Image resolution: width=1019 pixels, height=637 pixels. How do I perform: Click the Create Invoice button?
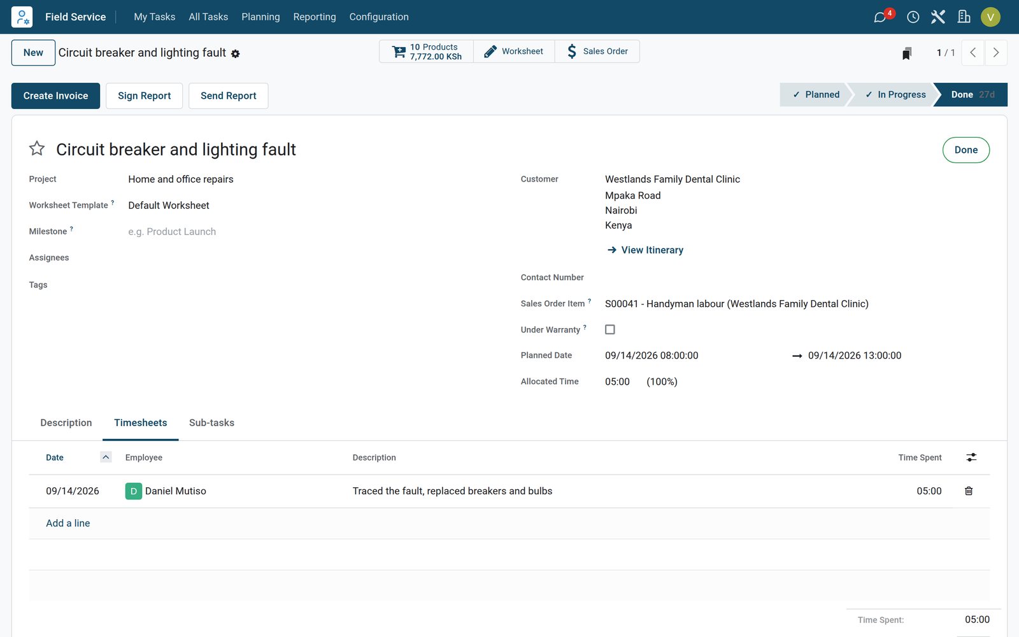56,96
